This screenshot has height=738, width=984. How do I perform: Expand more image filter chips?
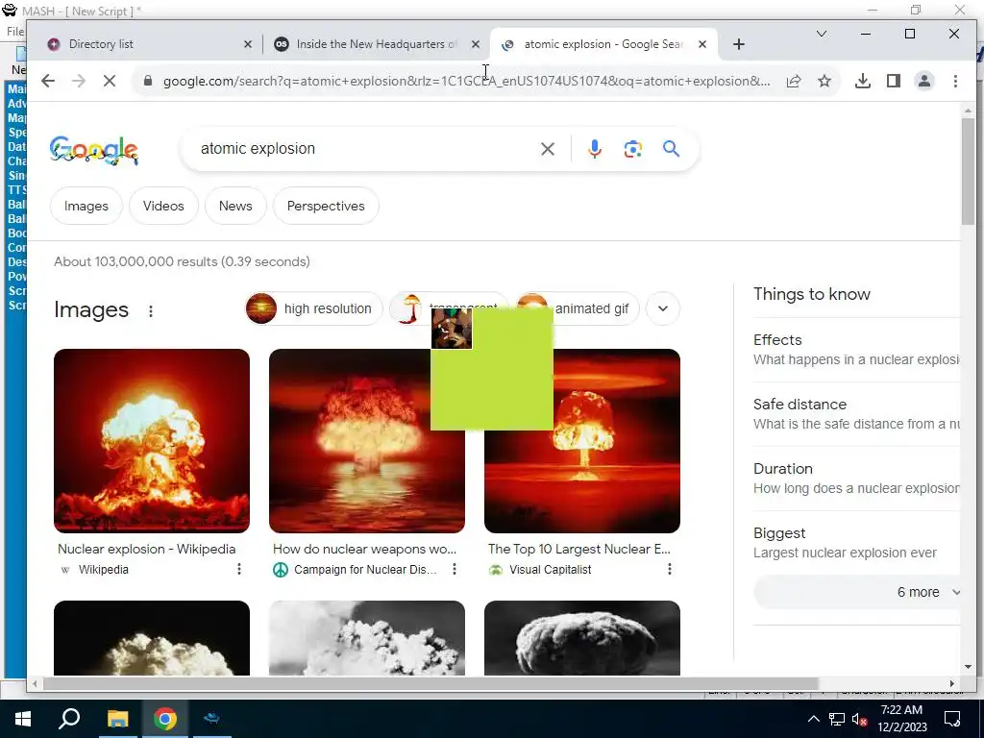[663, 308]
